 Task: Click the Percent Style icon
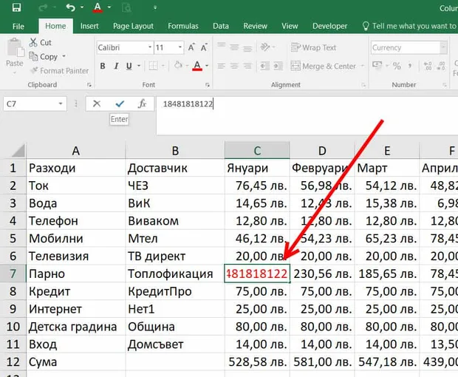click(397, 66)
